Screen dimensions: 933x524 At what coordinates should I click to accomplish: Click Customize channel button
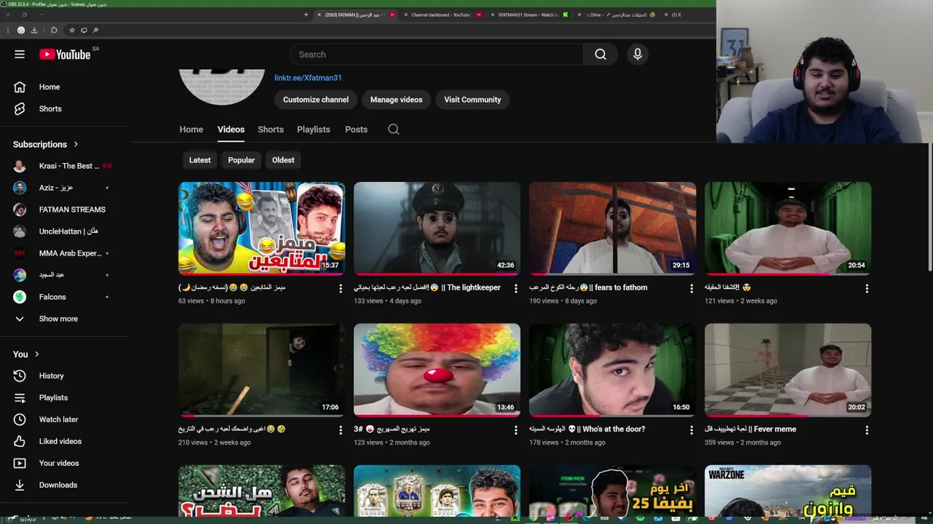[x=316, y=100]
